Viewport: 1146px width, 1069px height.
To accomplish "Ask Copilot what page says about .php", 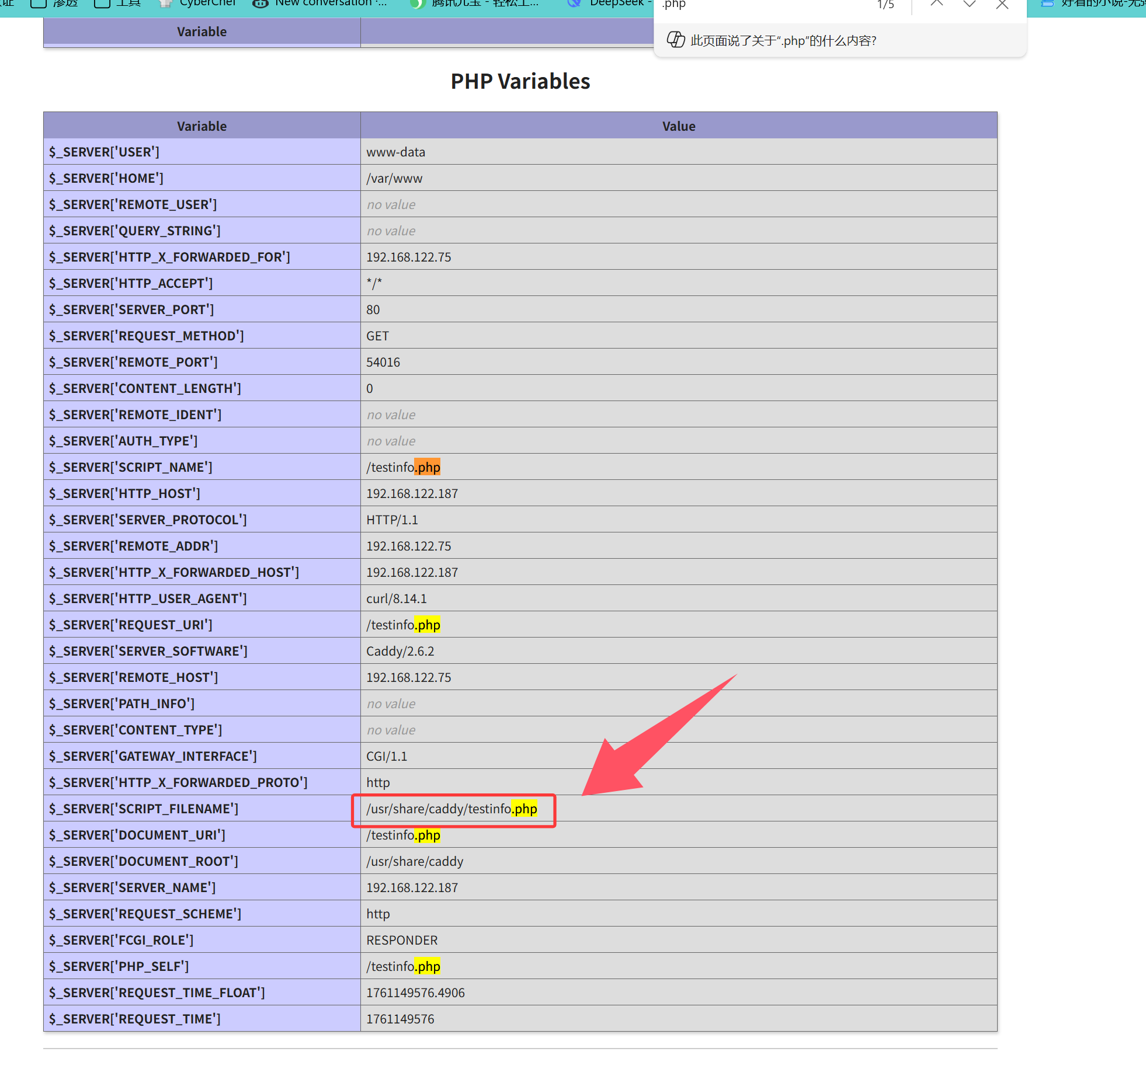I will [783, 40].
